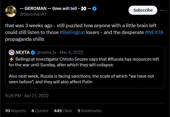The height and width of the screenshot is (117, 170).
Task: Open the #Bellingcat hashtag
Action: click(72, 32)
